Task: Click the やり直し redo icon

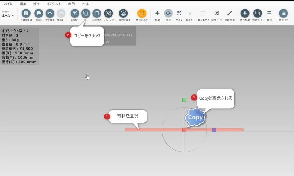Action: tap(61, 13)
